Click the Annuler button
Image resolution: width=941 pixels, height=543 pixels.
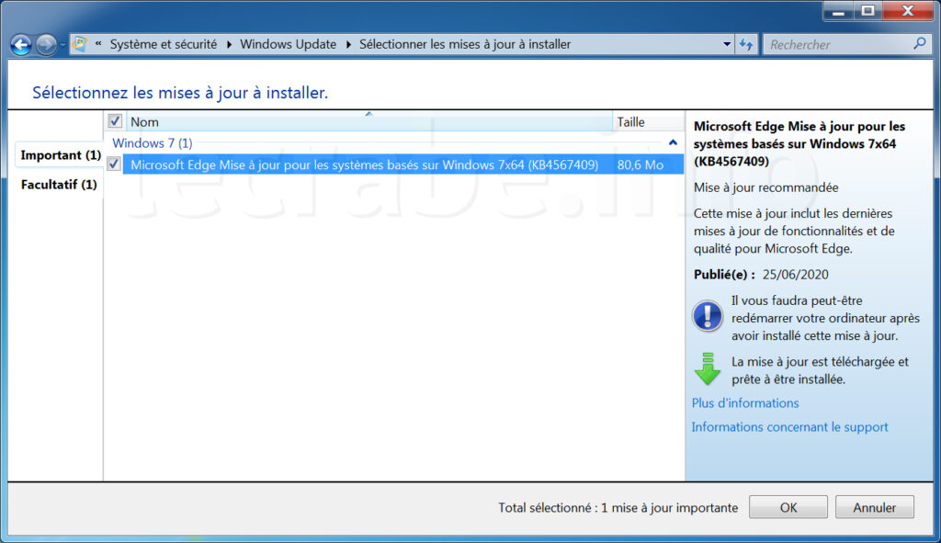pyautogui.click(x=875, y=507)
